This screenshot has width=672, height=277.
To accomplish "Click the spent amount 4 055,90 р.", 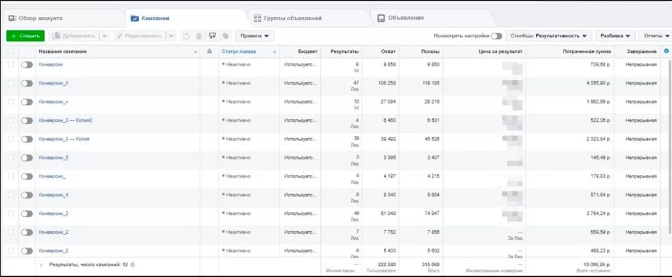I will pos(598,83).
